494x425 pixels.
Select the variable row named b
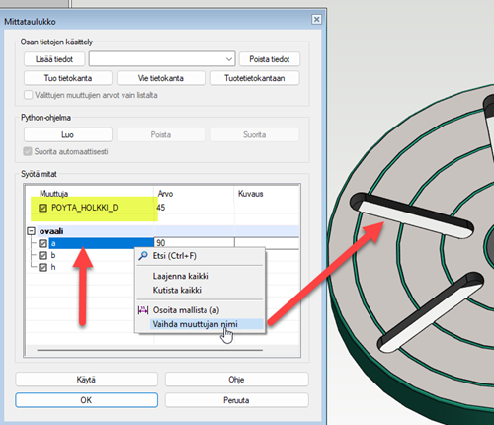click(53, 255)
